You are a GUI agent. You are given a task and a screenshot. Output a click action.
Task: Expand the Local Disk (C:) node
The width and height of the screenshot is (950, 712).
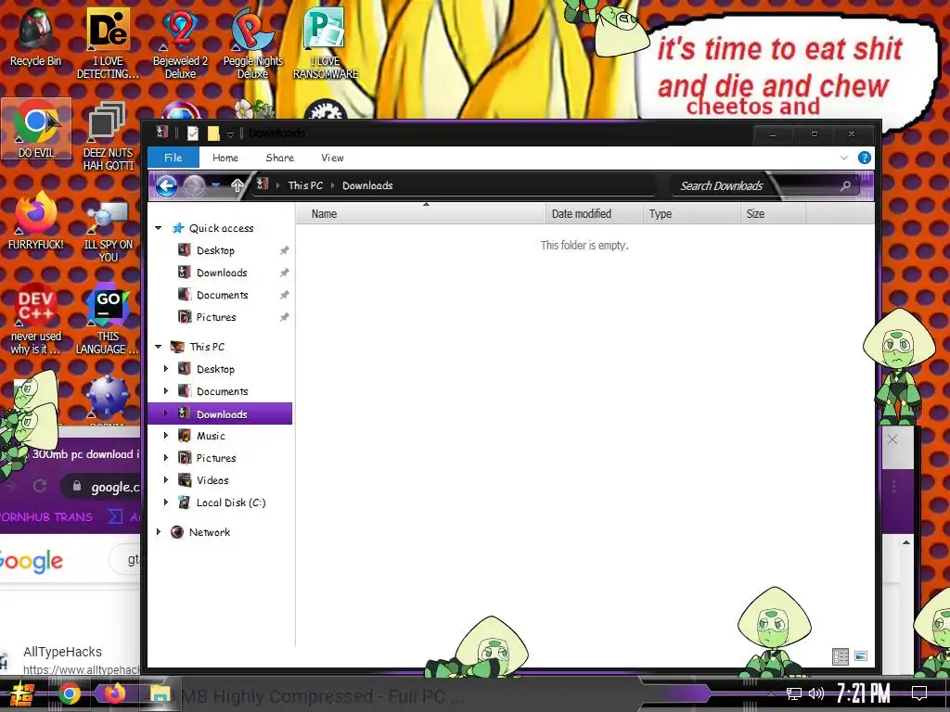(x=166, y=502)
